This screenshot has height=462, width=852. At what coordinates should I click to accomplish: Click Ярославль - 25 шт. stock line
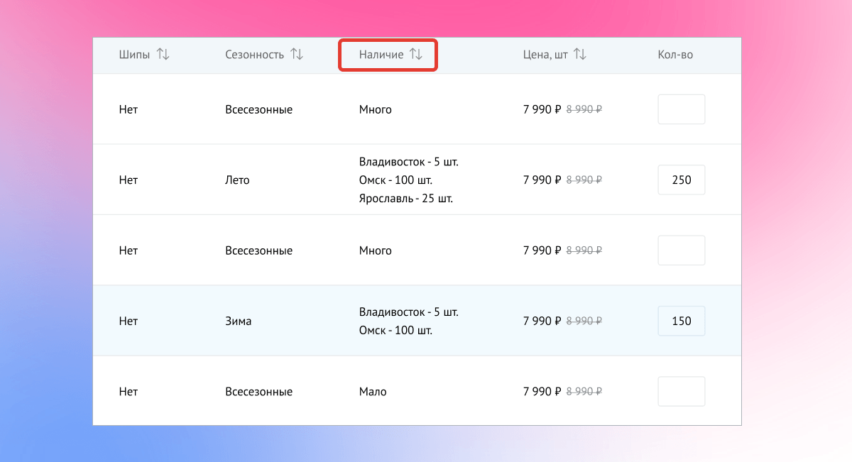coord(406,199)
